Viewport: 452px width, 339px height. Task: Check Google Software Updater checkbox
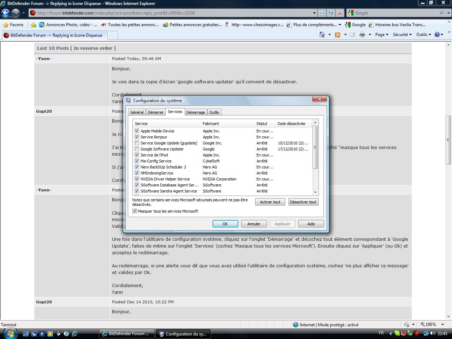137,149
